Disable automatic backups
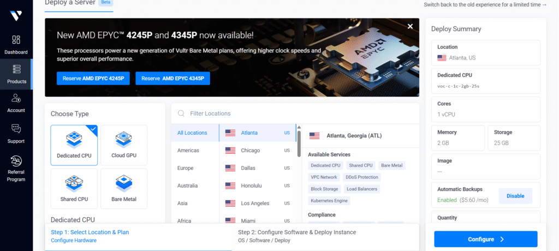Screen dimensions: 559x251 coord(515,196)
